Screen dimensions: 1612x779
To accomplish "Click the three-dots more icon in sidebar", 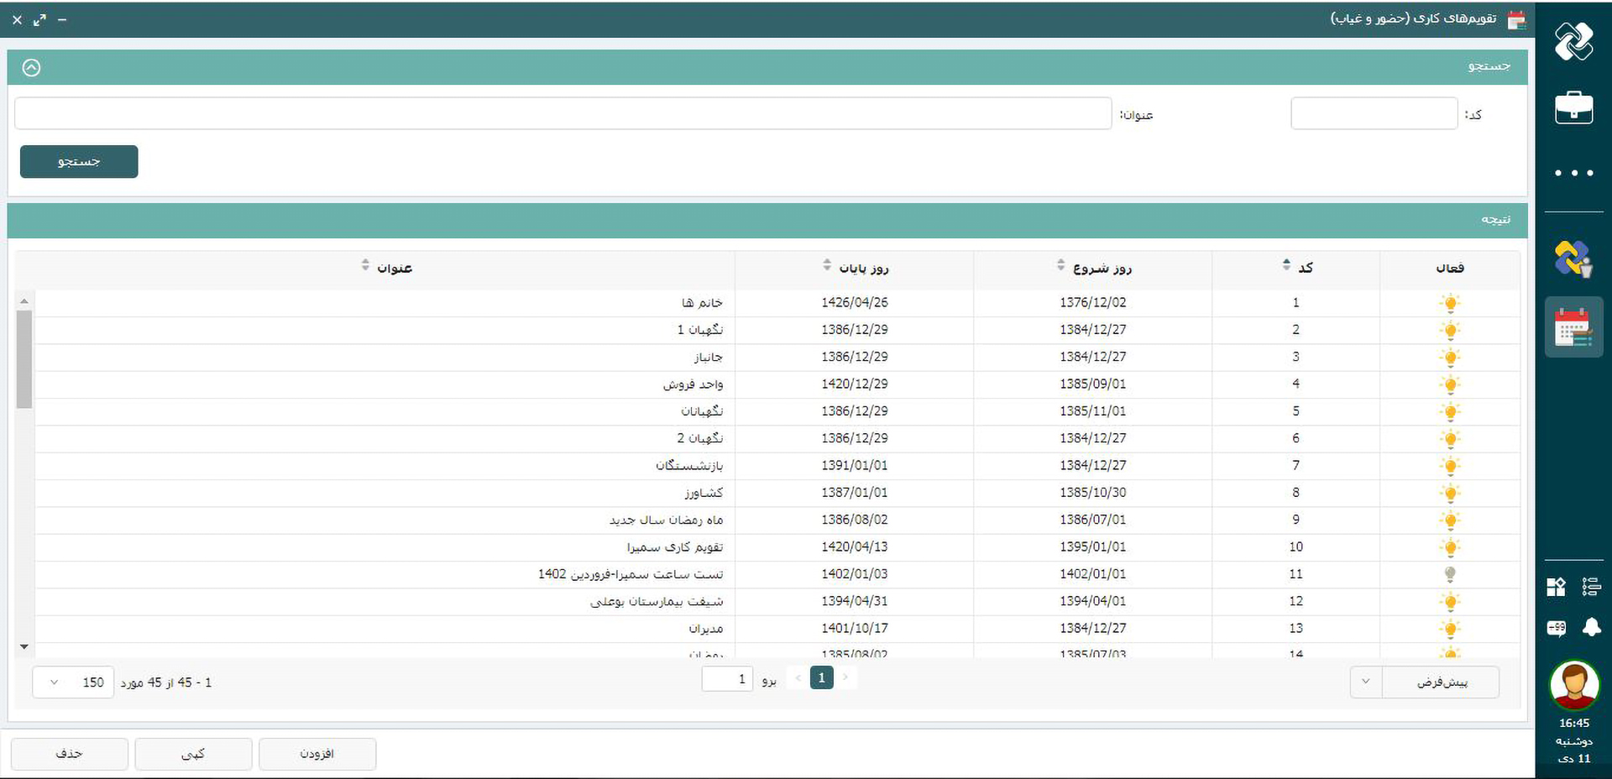I will coord(1573,173).
